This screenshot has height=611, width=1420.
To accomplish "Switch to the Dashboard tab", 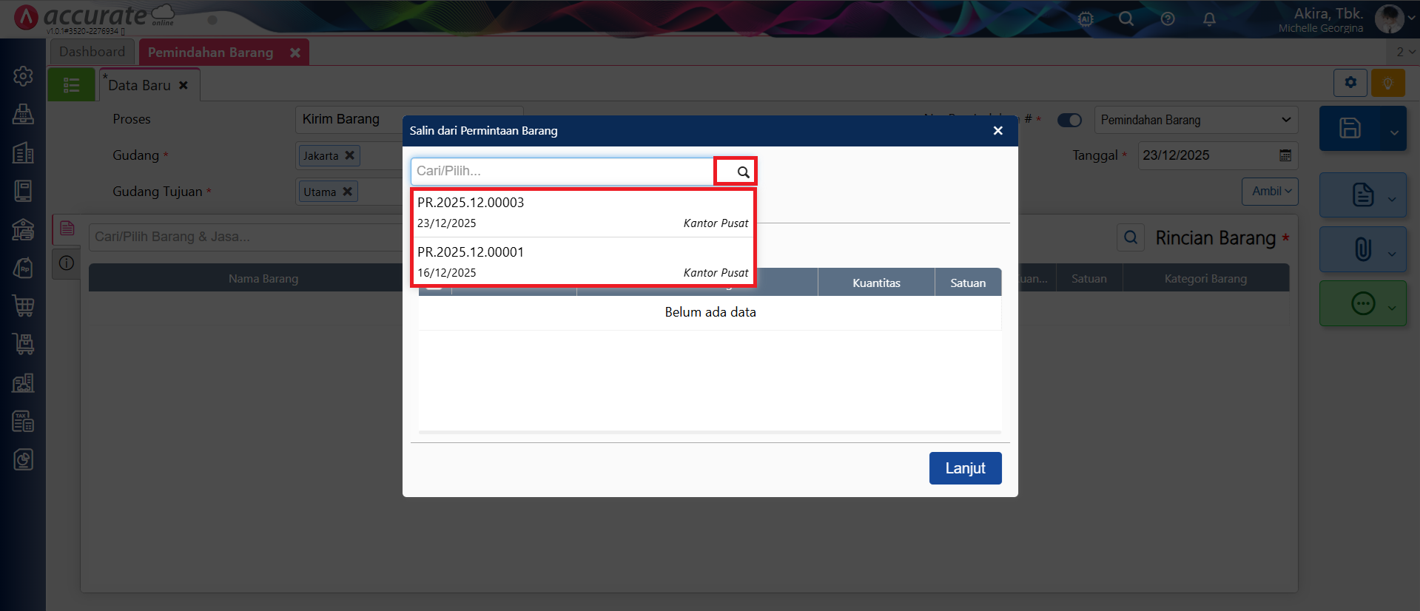I will [x=92, y=52].
